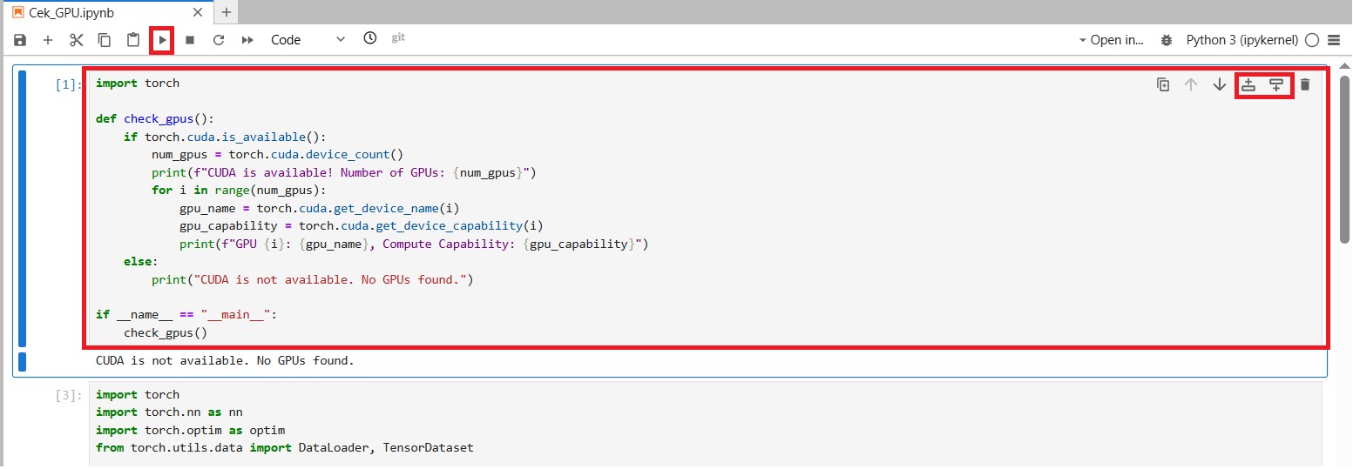Viewport: 1353px width, 469px height.
Task: Interrupt the kernel with the stop button
Action: [190, 40]
